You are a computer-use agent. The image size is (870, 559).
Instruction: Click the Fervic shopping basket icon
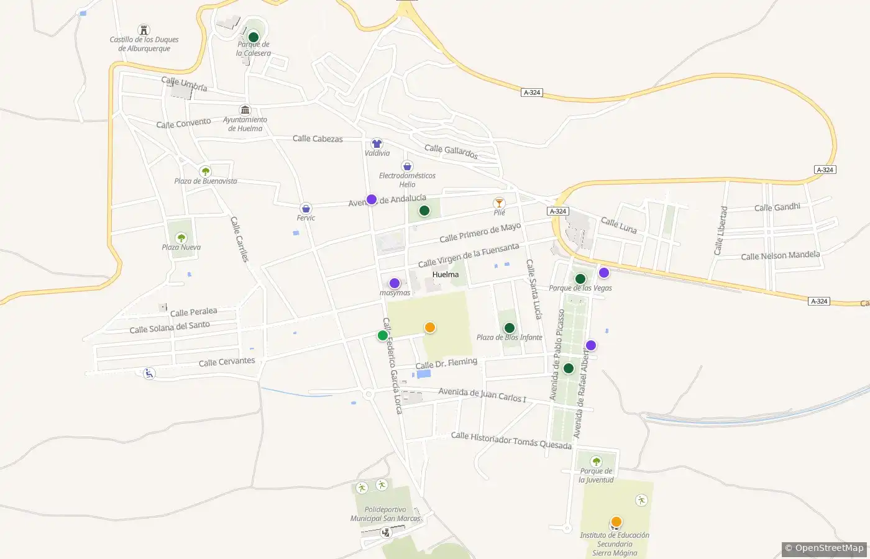click(x=306, y=208)
